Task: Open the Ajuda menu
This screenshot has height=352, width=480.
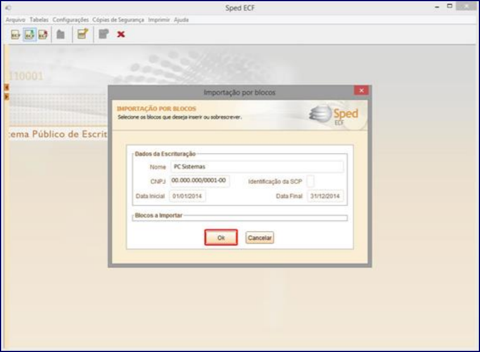Action: (181, 20)
